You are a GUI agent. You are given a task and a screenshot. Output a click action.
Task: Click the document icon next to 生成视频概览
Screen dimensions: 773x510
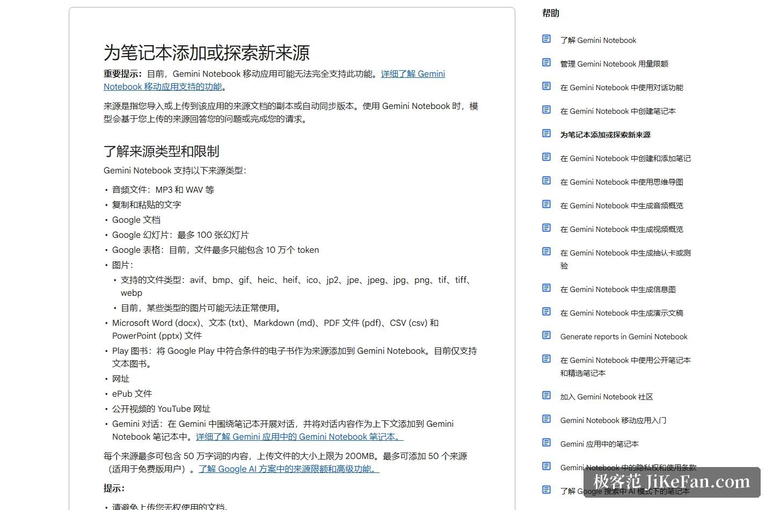(546, 228)
